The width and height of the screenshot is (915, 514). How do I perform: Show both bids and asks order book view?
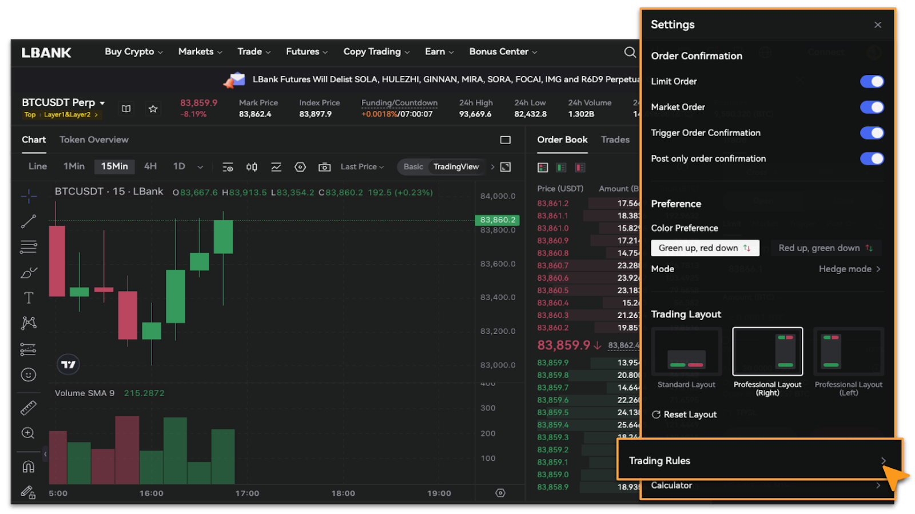[x=543, y=168]
